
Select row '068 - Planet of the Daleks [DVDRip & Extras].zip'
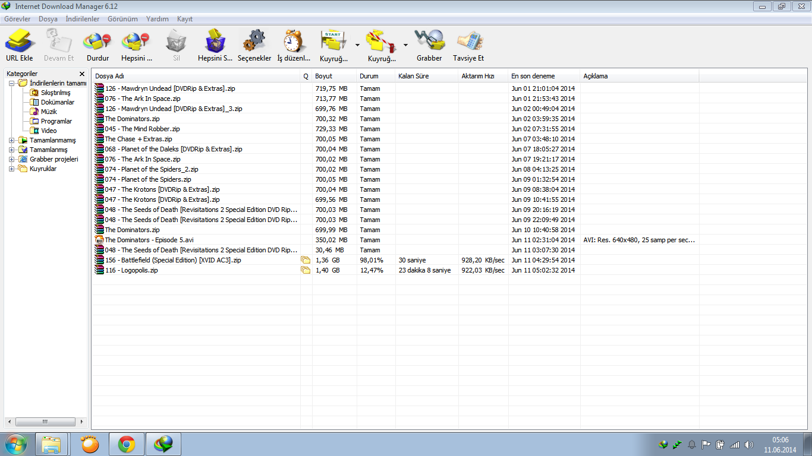coord(396,149)
